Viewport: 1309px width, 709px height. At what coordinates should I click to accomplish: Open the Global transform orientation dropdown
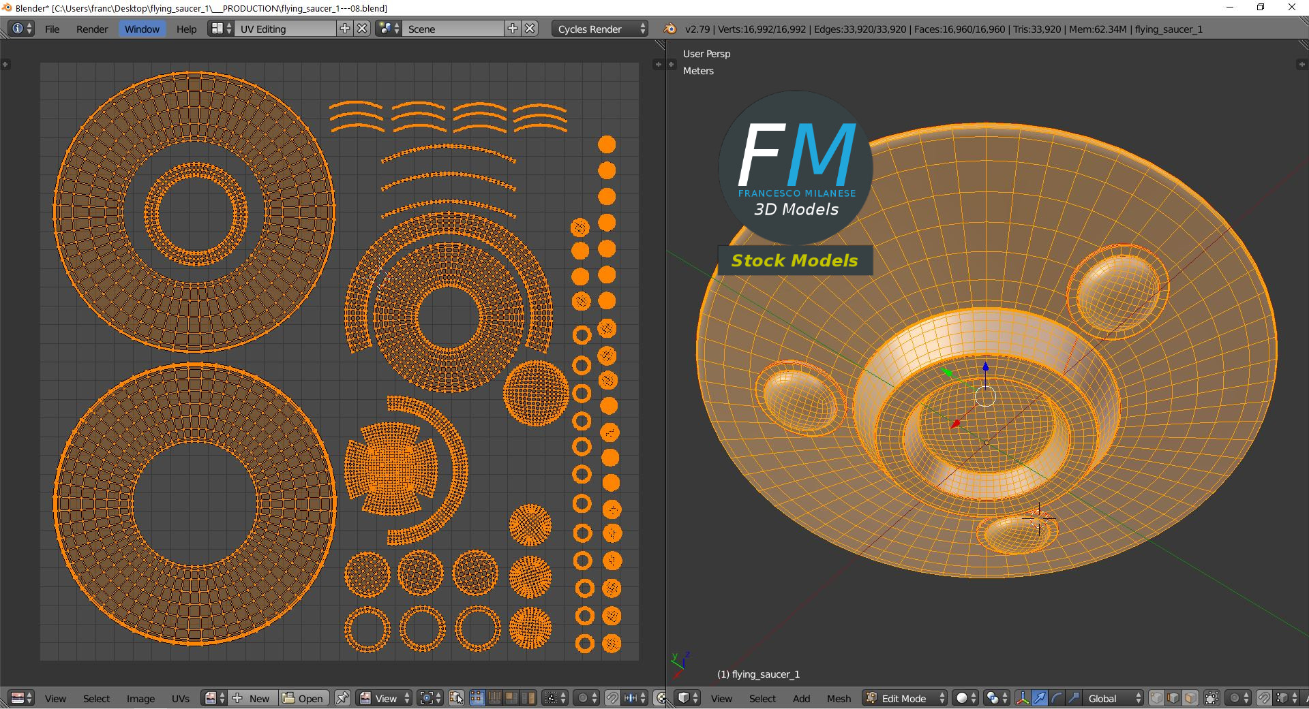1113,698
